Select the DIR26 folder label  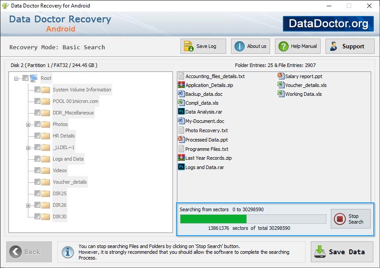click(x=59, y=205)
